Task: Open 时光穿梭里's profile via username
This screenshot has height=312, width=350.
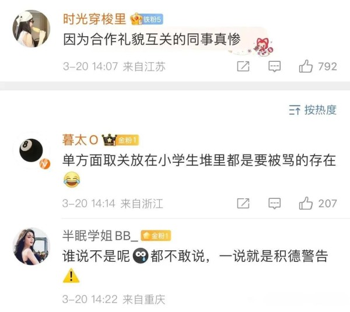Action: [x=94, y=19]
